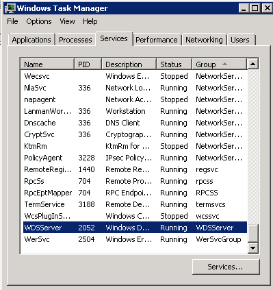Click the DNS Client description
This screenshot has width=273, height=290.
click(x=122, y=123)
